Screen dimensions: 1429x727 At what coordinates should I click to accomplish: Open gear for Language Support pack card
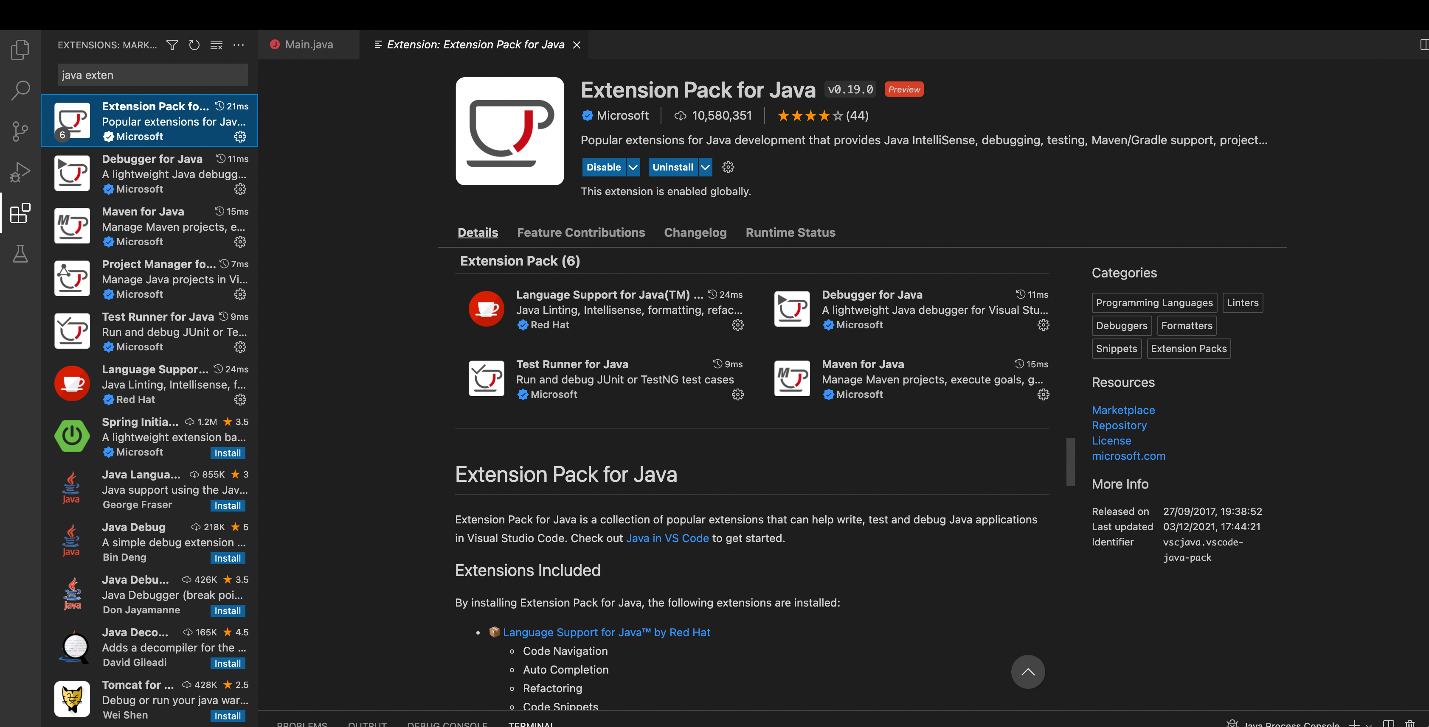tap(738, 325)
